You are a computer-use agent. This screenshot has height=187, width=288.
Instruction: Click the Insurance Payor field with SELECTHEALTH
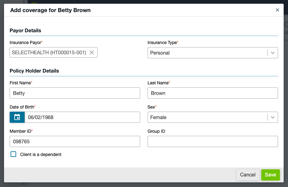(49, 53)
